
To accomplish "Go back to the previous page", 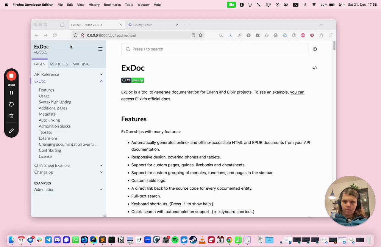I will [37, 35].
